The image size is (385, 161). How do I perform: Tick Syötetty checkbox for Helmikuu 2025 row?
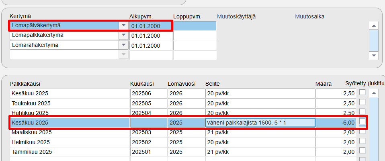coord(362,141)
